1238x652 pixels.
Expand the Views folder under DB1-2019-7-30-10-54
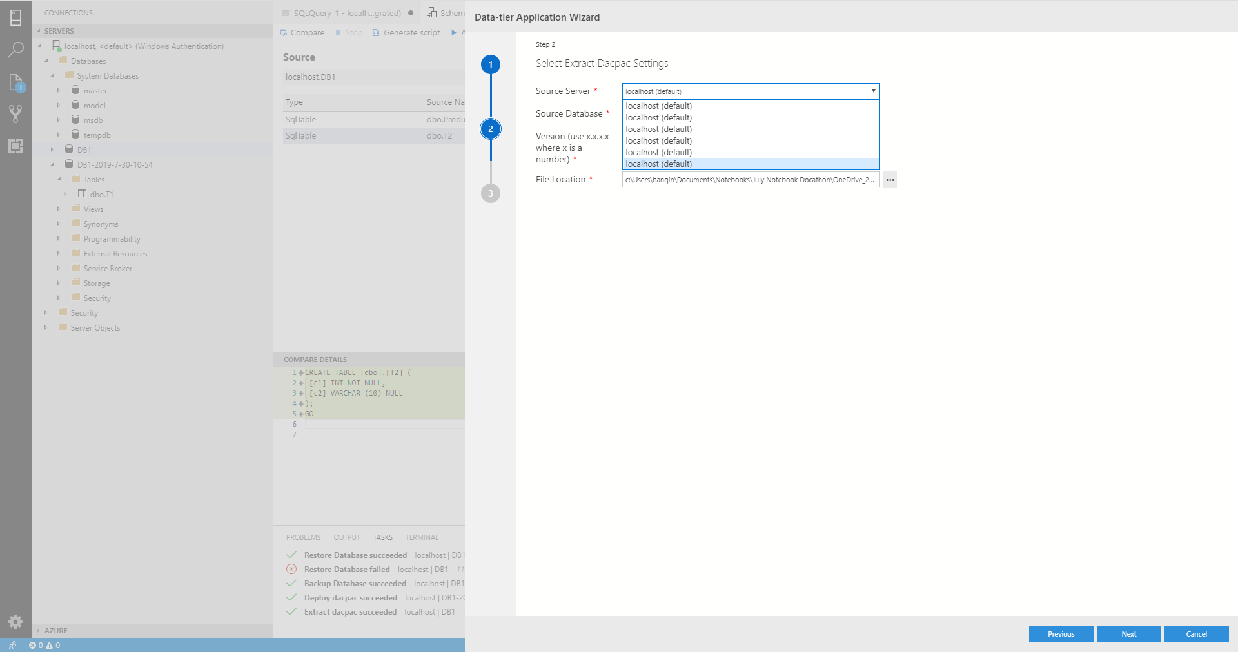point(59,209)
